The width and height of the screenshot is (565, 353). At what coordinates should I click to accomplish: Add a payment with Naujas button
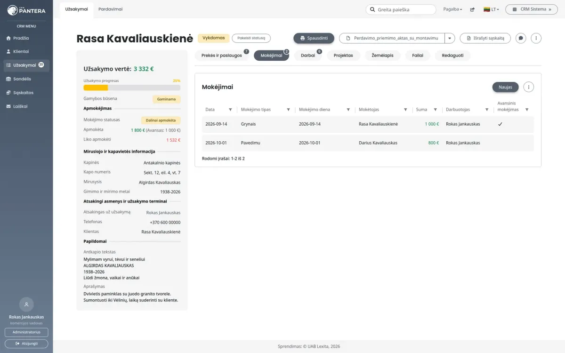(505, 87)
